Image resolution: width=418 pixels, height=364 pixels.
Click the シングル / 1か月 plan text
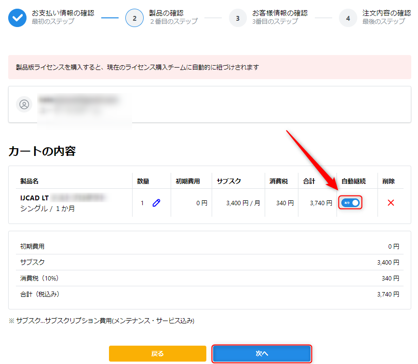pyautogui.click(x=47, y=209)
